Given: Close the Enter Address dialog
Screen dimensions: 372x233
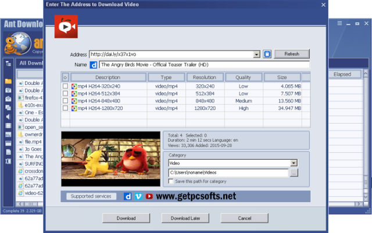Looking at the screenshot, I should [x=323, y=5].
